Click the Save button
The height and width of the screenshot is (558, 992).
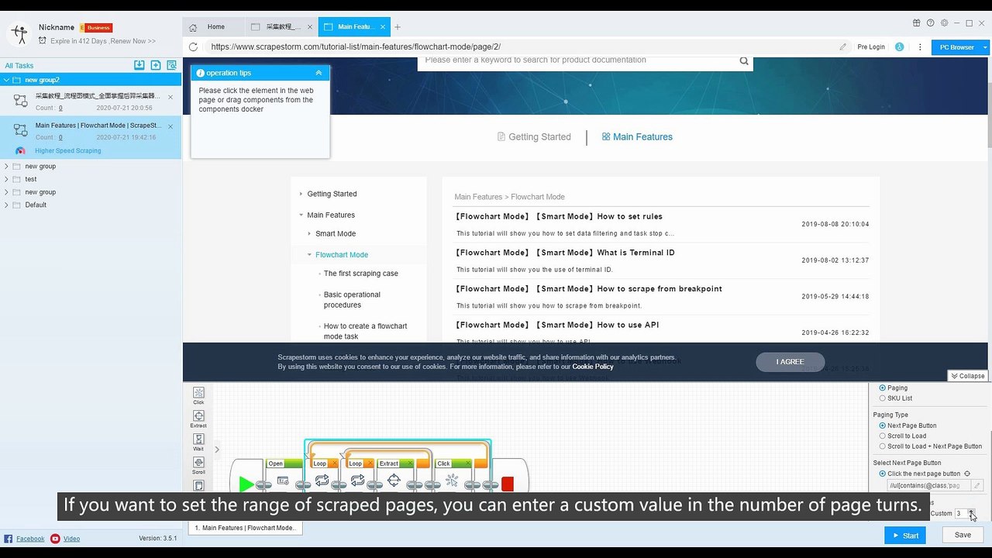coord(963,535)
